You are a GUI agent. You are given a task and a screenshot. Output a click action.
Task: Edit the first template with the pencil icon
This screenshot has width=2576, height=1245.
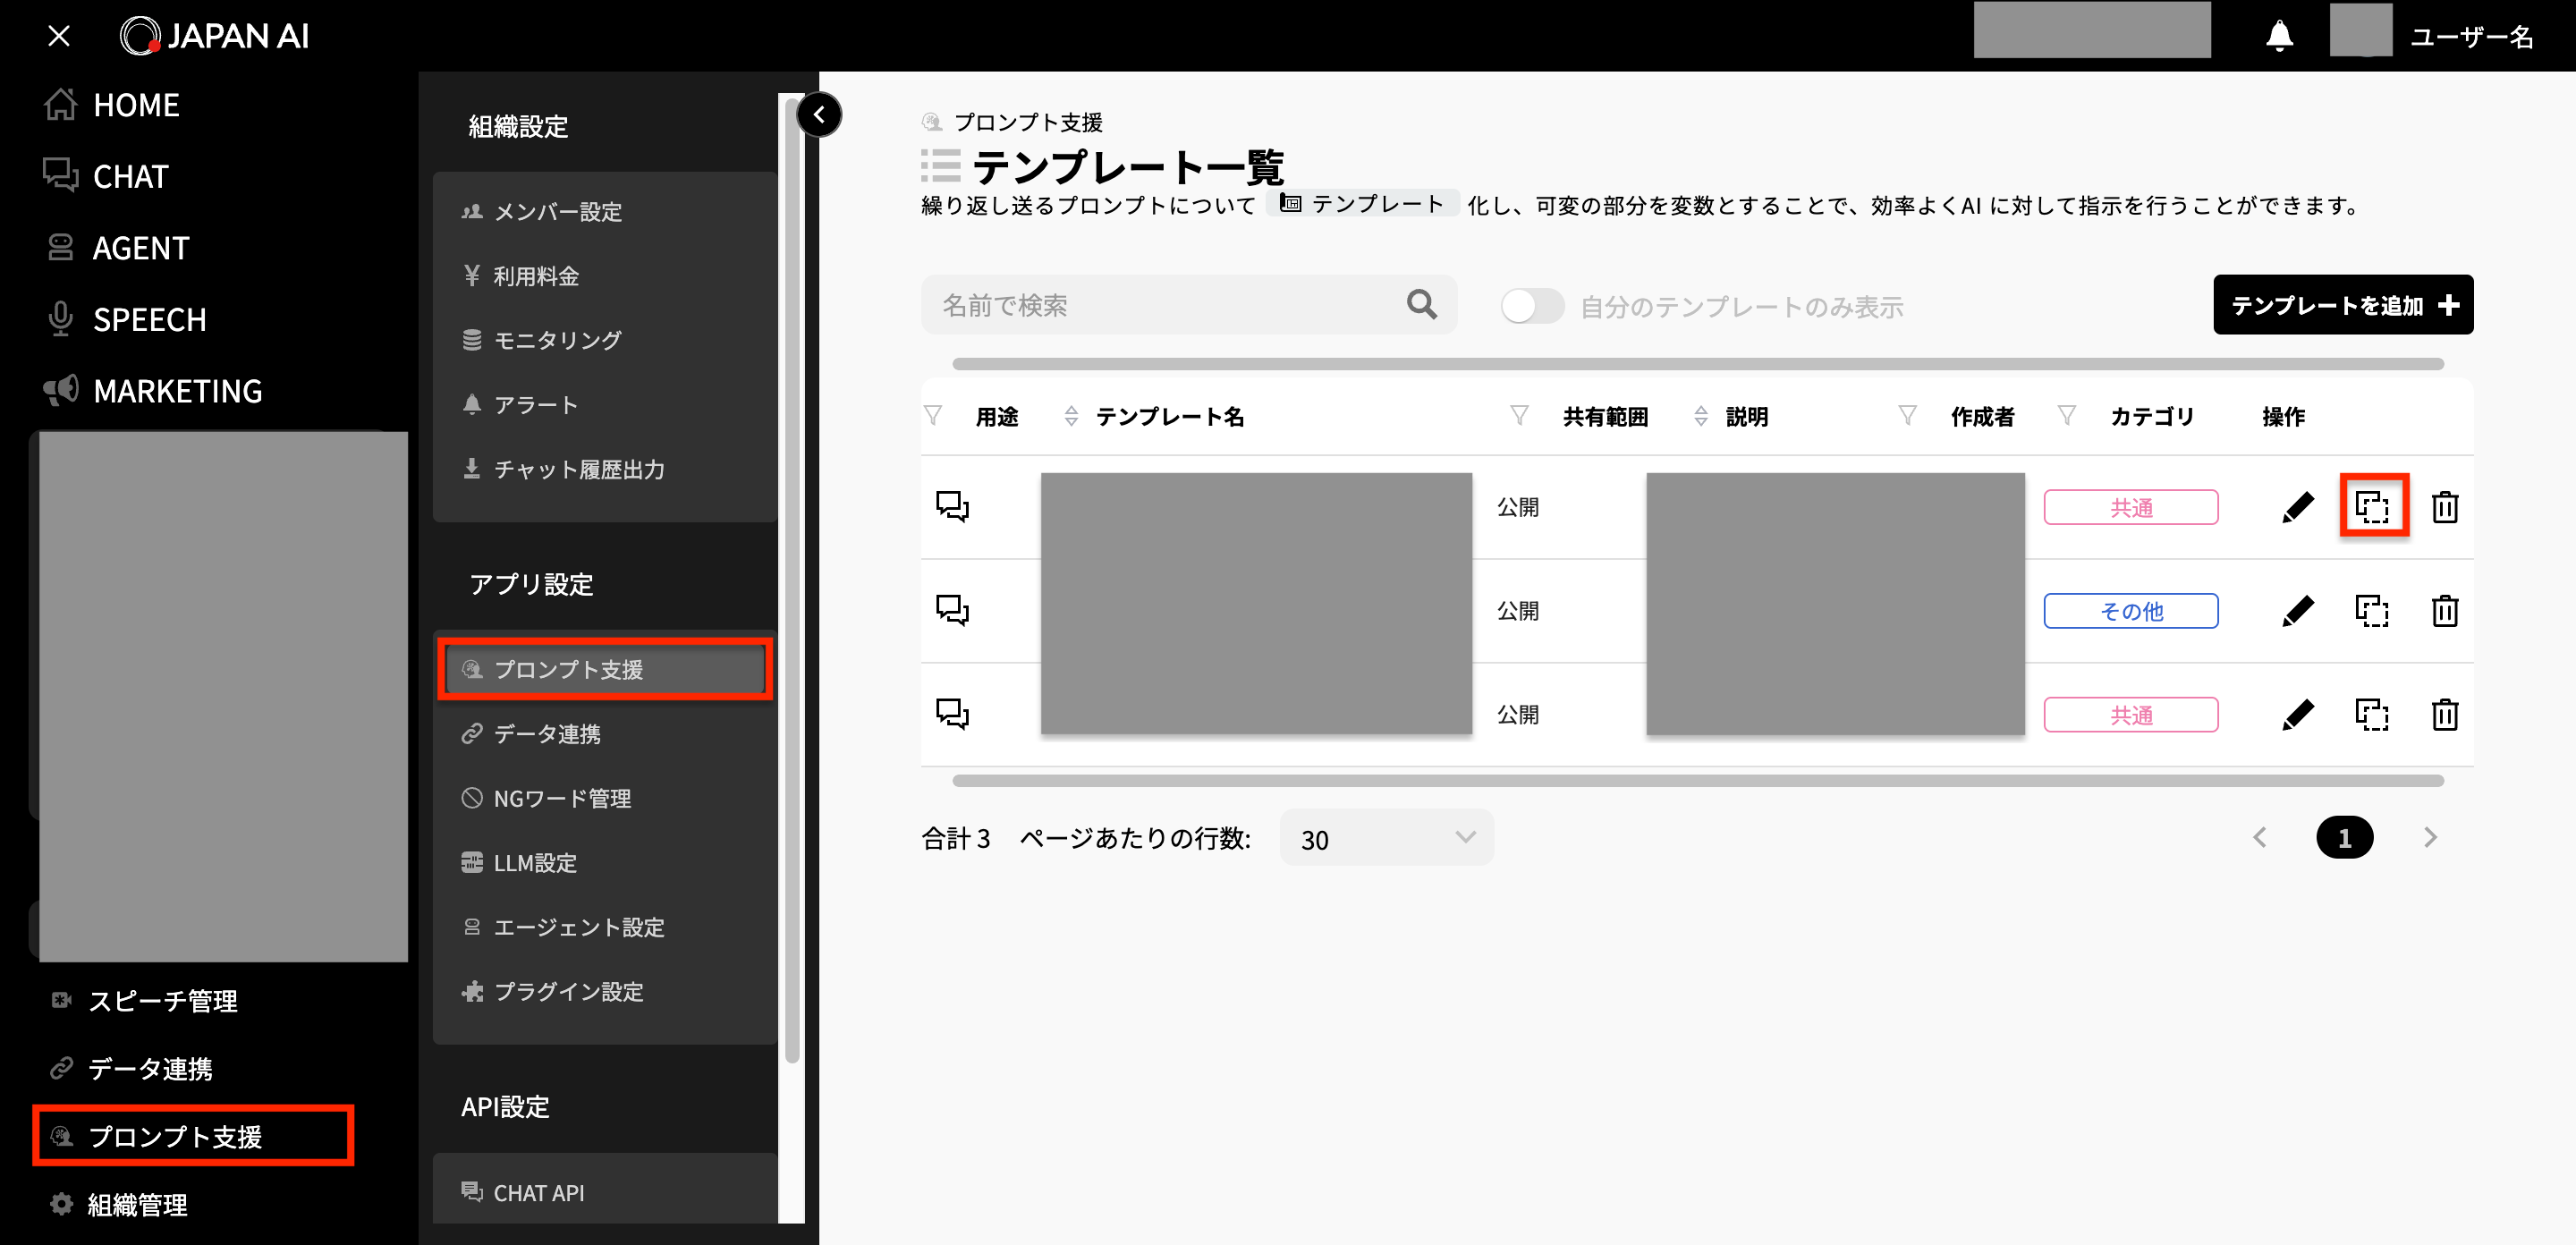coord(2299,507)
